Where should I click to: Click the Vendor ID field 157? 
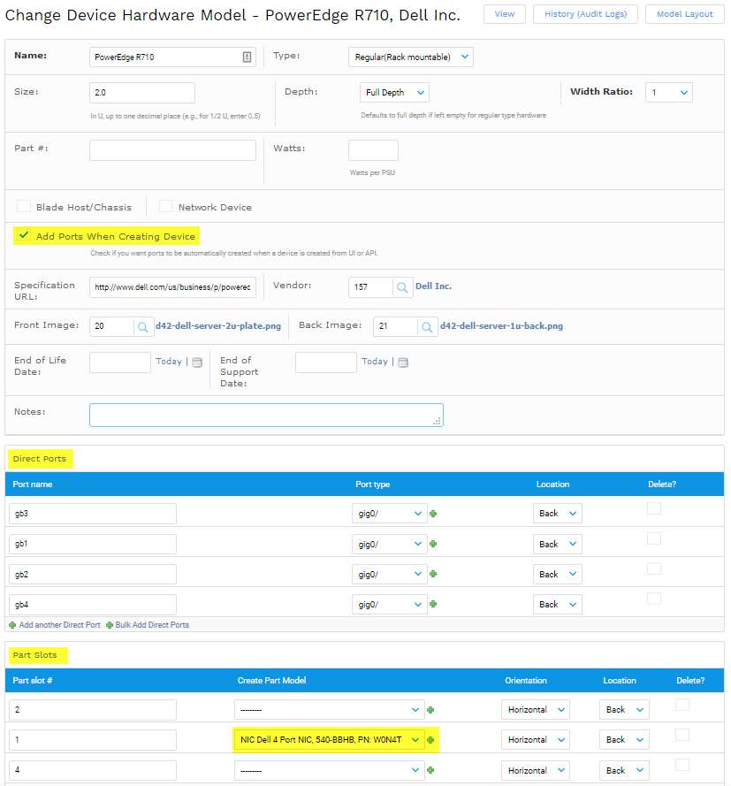[x=370, y=287]
